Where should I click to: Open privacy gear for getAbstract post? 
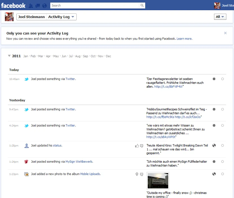[x=214, y=126]
